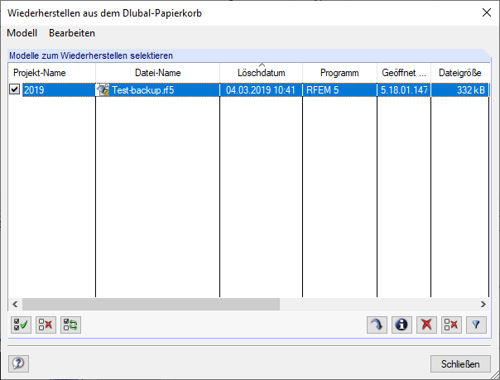Sort by the Datei-Name column header
Image resolution: width=500 pixels, height=380 pixels.
point(157,73)
